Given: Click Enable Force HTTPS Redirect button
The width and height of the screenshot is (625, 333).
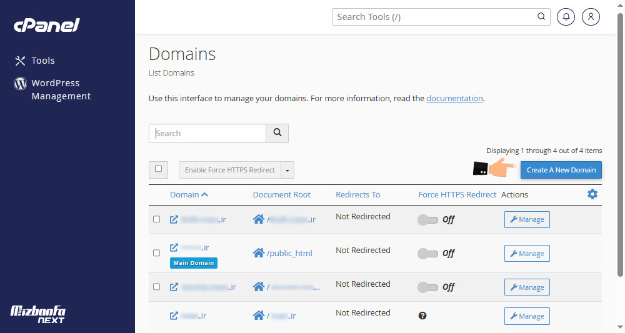Looking at the screenshot, I should pos(230,170).
